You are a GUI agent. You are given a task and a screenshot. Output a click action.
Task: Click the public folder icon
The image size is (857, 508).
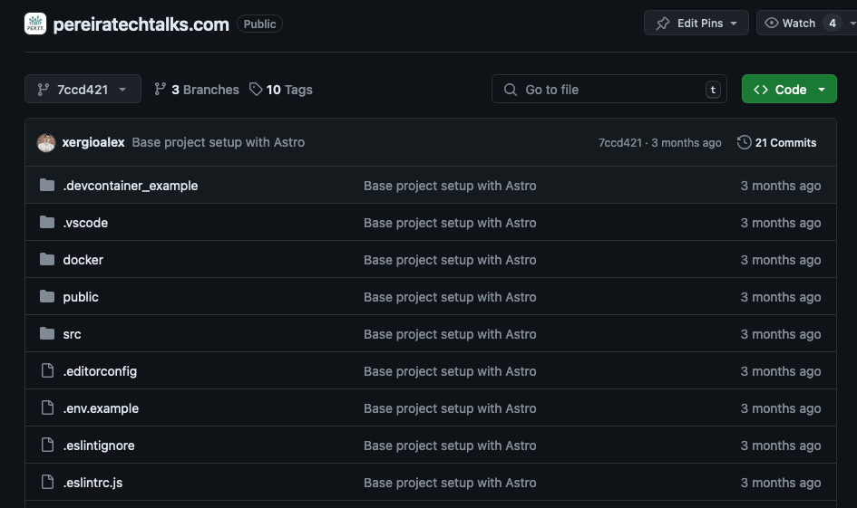47,297
